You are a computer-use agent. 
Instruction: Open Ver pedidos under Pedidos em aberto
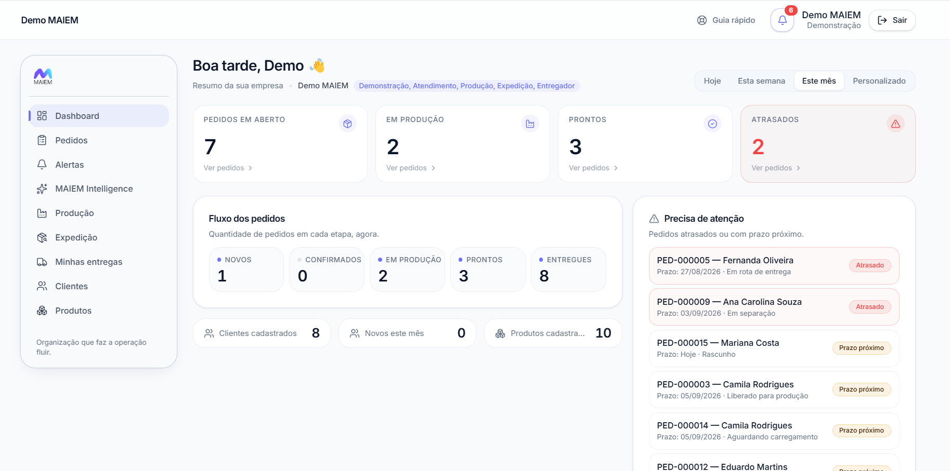(x=228, y=168)
